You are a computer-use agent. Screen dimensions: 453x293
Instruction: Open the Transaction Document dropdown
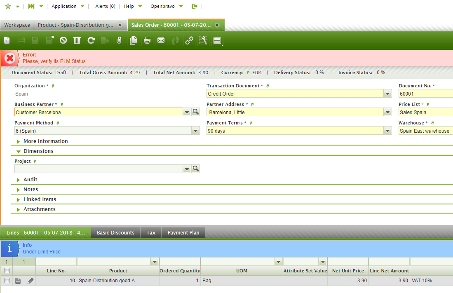387,94
